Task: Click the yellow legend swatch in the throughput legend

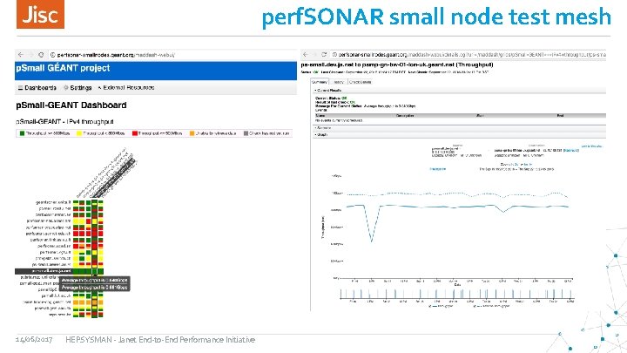Action: (79, 133)
